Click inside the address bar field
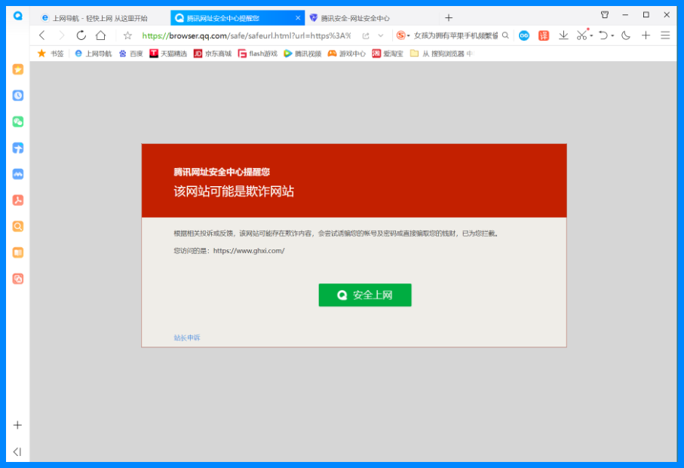684x468 pixels. (x=249, y=35)
